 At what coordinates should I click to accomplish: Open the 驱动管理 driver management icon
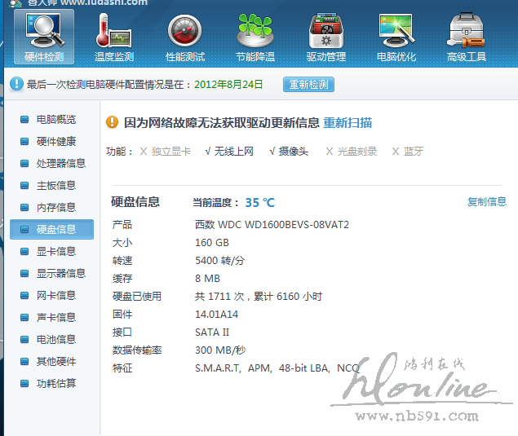pos(325,36)
